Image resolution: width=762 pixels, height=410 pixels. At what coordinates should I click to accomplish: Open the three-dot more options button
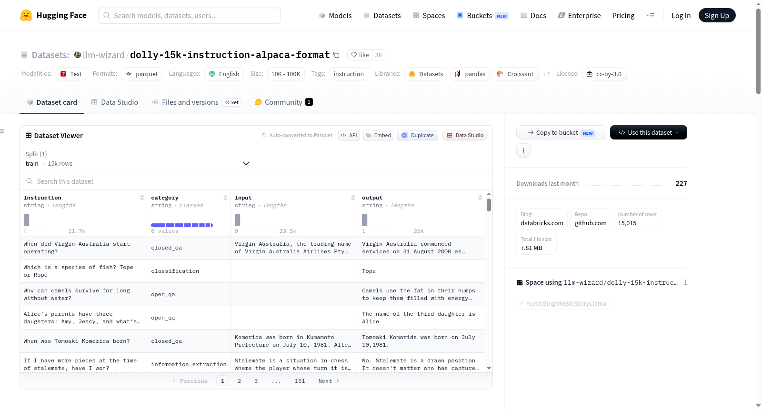523,150
